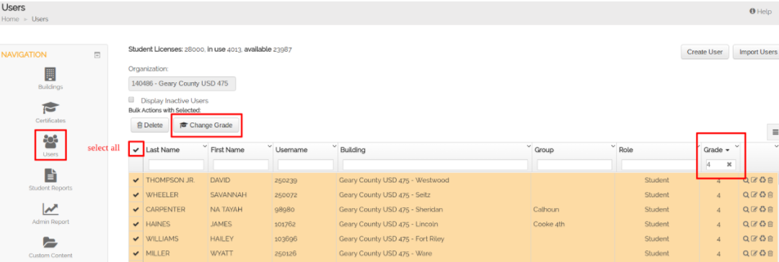Open the Organization selector Geary County USD 475
The width and height of the screenshot is (779, 262).
tap(182, 84)
